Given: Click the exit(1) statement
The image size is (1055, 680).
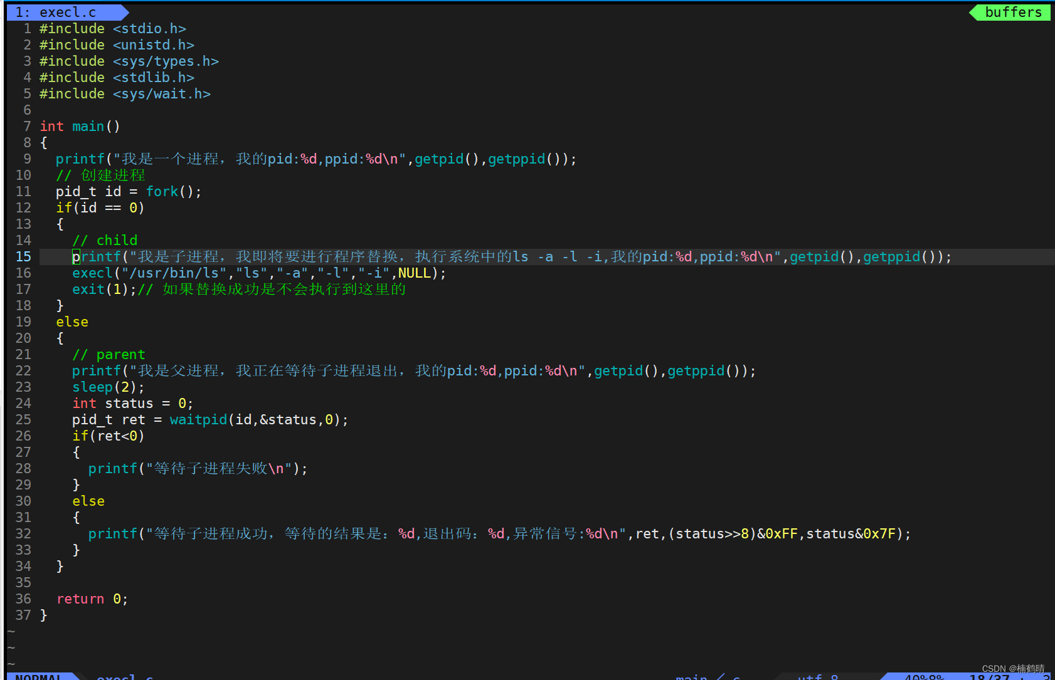Looking at the screenshot, I should 104,290.
